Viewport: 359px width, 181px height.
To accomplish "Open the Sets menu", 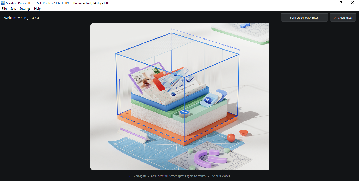I will click(x=13, y=9).
